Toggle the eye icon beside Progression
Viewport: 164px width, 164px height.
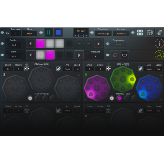pos(108,44)
